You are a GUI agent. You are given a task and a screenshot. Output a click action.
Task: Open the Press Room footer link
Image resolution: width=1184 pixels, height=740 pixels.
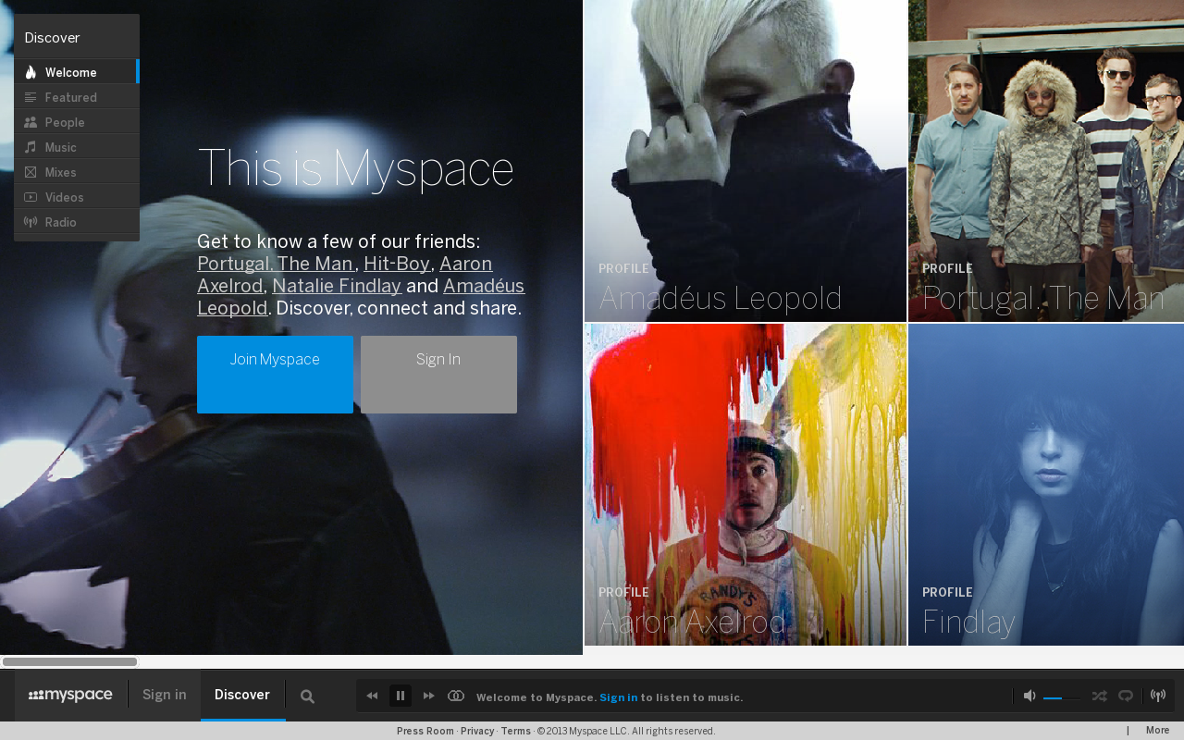coord(425,731)
